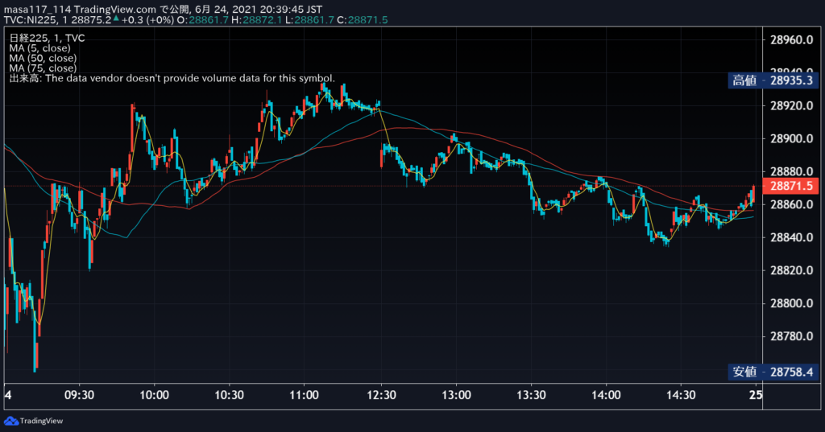The image size is (825, 432).
Task: Click the 10:00 time axis label
Action: click(x=154, y=395)
